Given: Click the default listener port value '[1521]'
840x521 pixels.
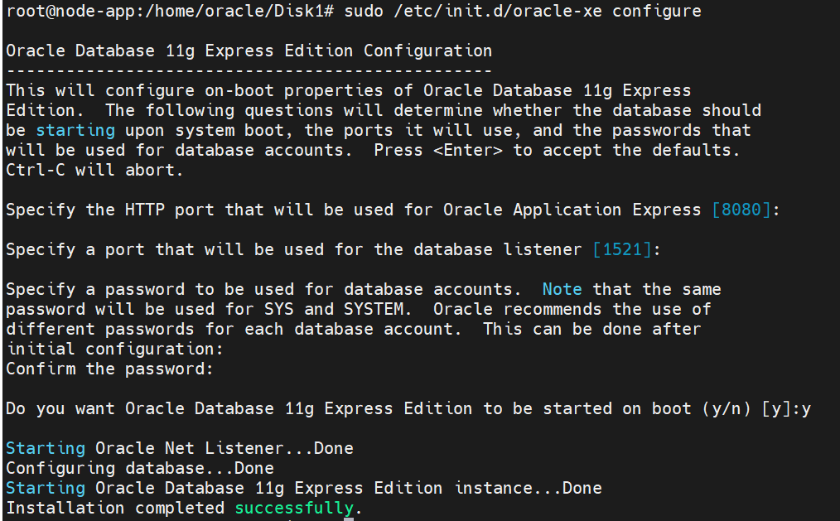Looking at the screenshot, I should coord(622,249).
